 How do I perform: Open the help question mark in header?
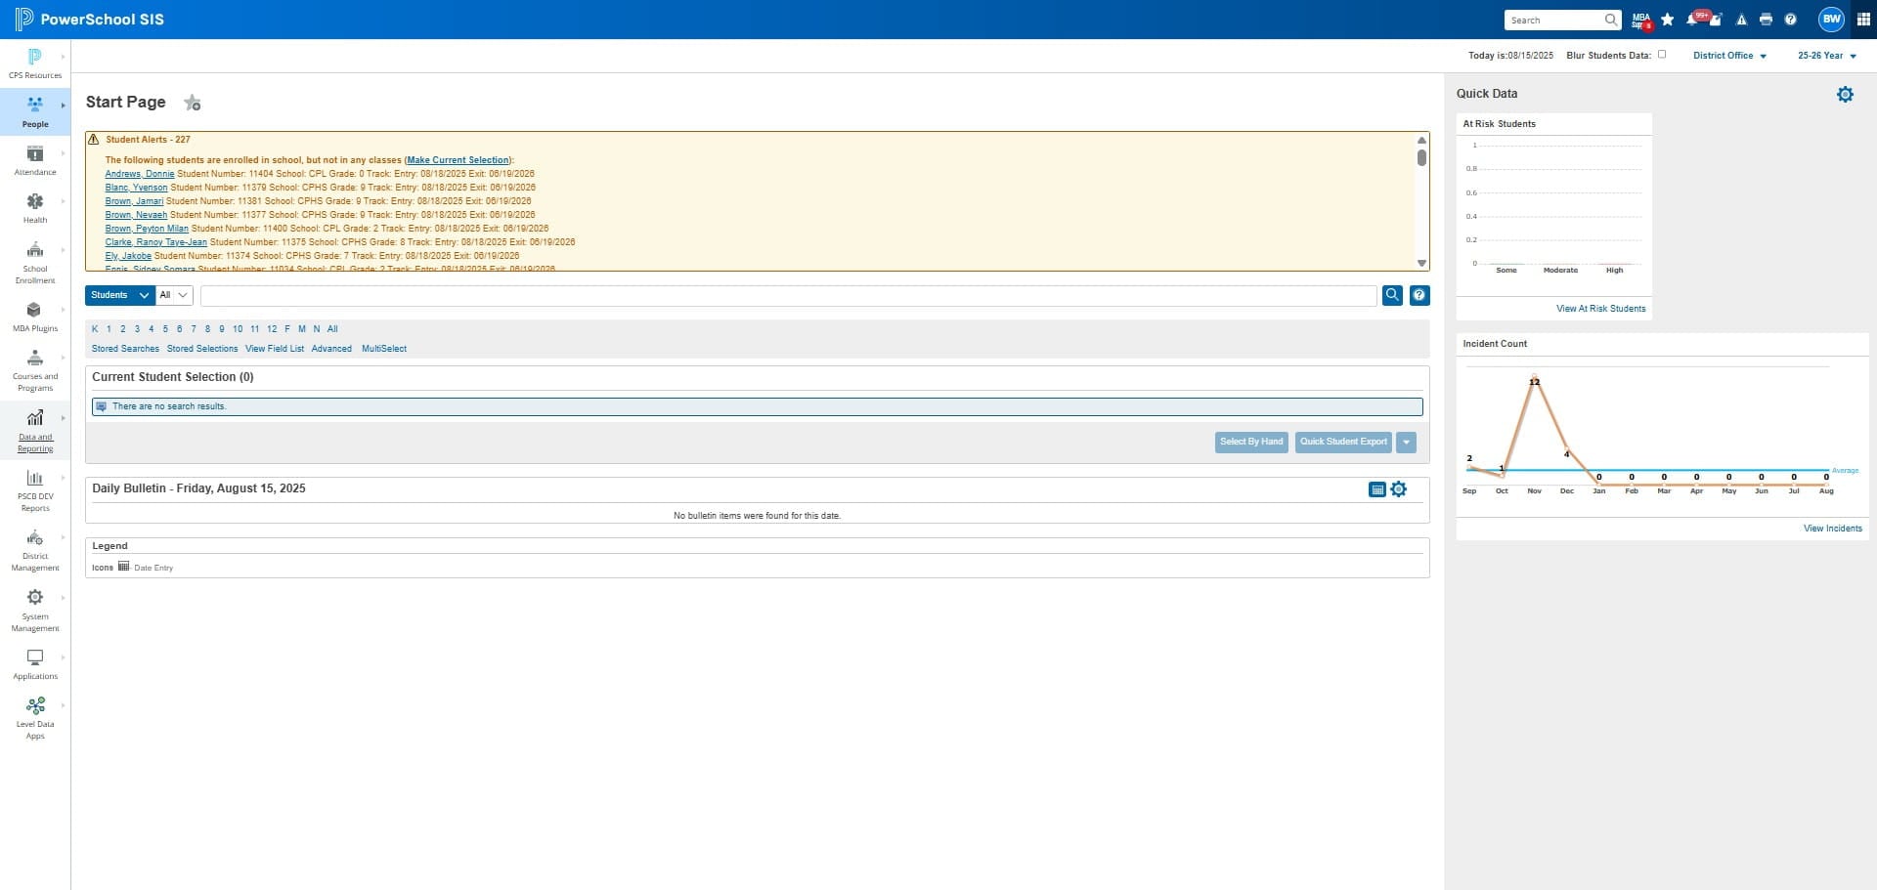coord(1790,20)
